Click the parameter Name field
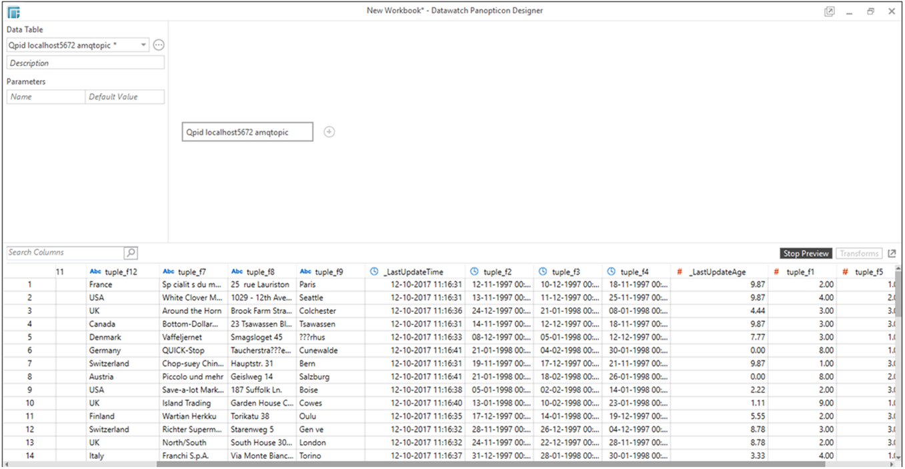 (46, 97)
